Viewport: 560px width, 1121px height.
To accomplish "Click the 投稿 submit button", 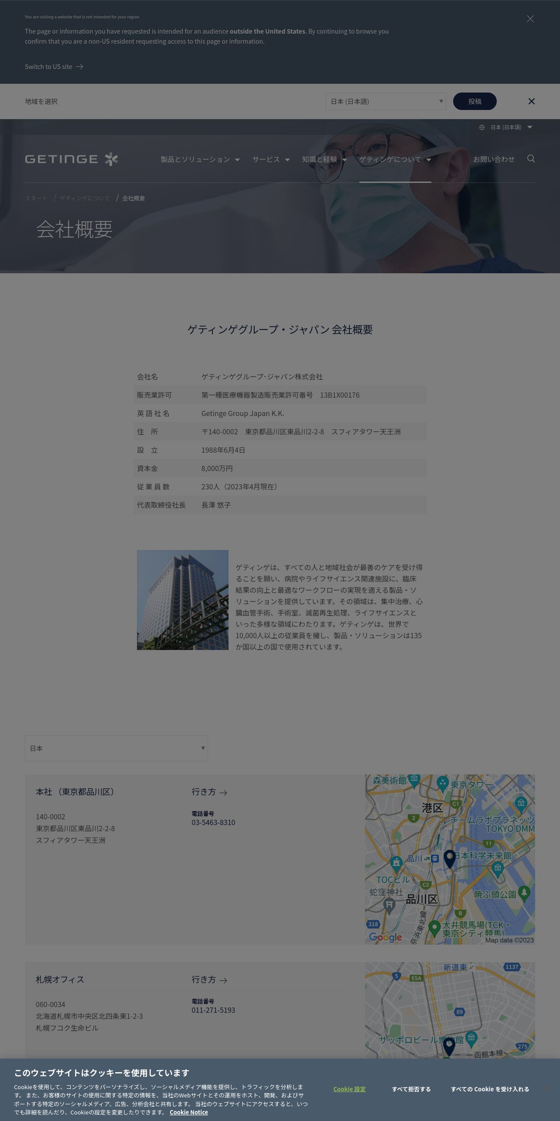I will [475, 101].
